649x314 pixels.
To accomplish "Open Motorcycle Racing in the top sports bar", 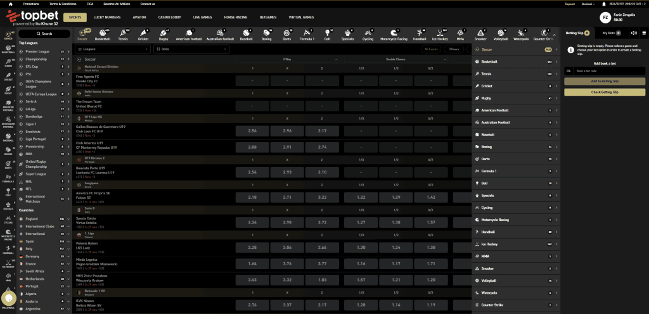I will [x=394, y=34].
